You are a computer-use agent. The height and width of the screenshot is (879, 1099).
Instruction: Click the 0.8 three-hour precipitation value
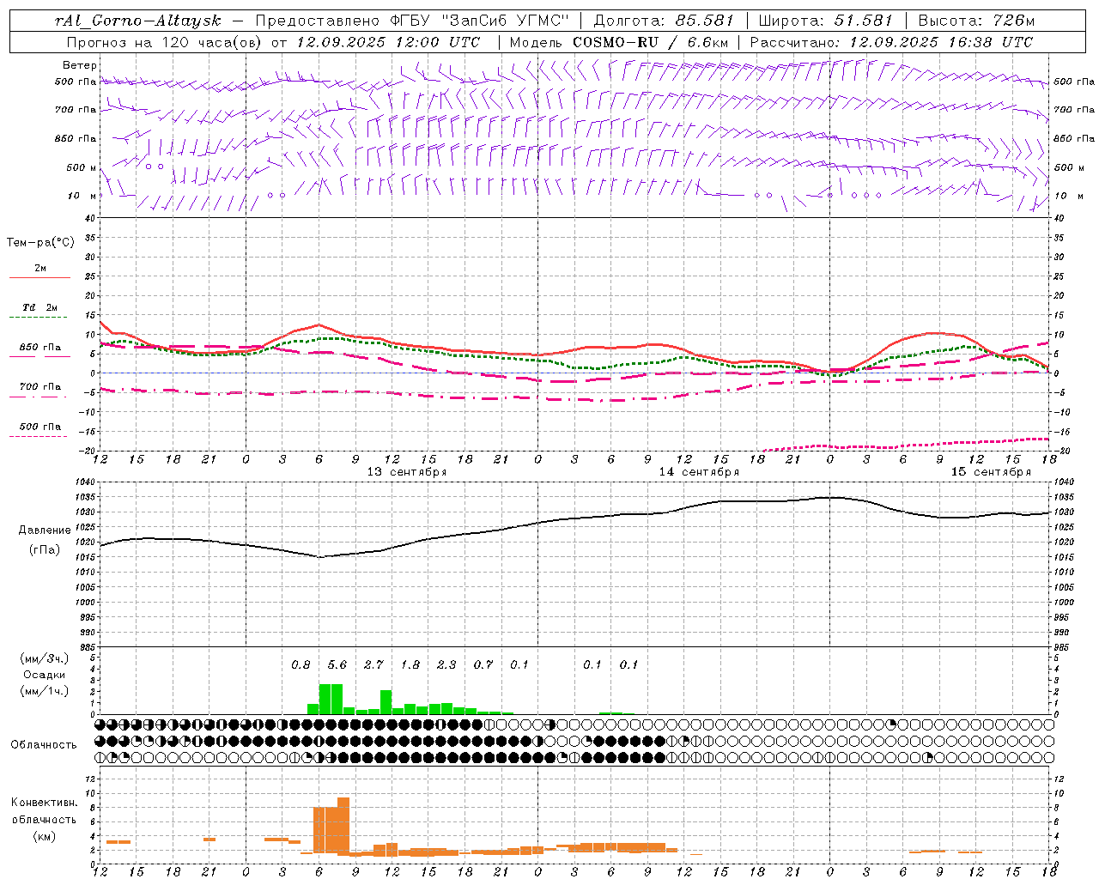301,665
